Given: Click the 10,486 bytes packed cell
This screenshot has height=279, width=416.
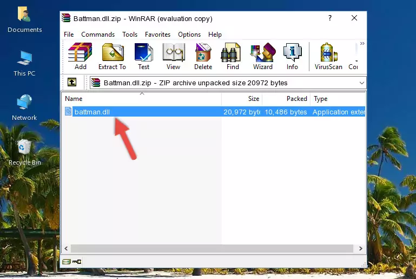Looking at the screenshot, I should [286, 112].
